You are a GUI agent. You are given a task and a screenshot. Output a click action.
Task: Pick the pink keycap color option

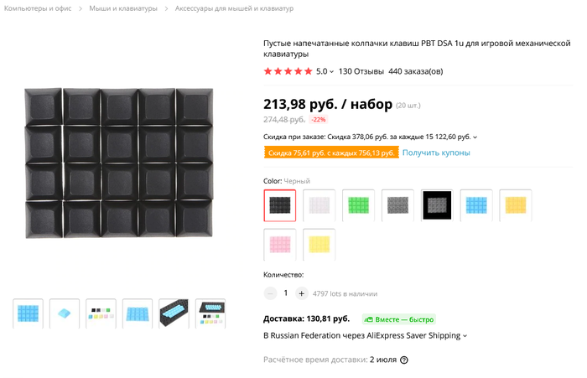[x=279, y=244]
